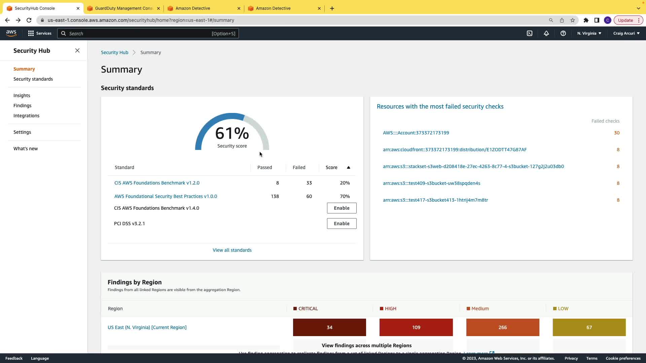The width and height of the screenshot is (646, 363).
Task: Enable CIS AWS Foundations Benchmark v1.4.0
Action: (x=342, y=208)
